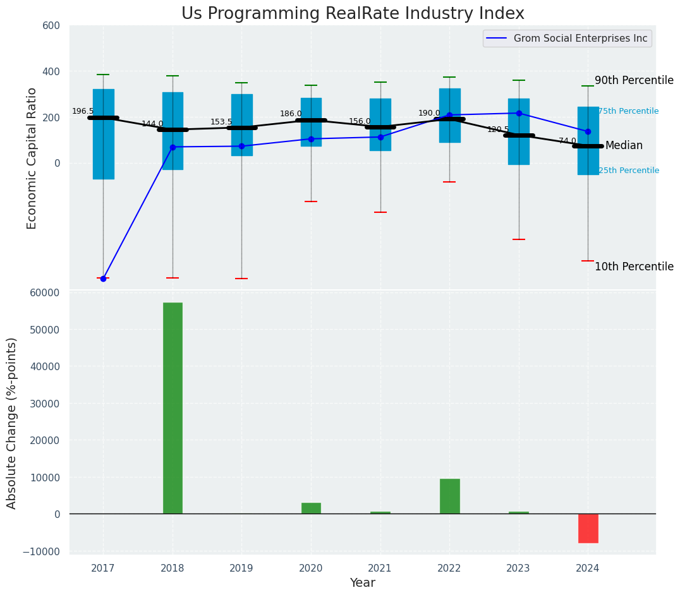Click the 90th Percentile annotation
The height and width of the screenshot is (595, 680).
click(634, 80)
